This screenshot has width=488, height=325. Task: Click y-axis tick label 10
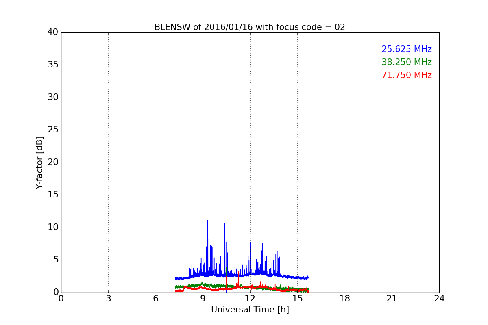click(x=53, y=227)
